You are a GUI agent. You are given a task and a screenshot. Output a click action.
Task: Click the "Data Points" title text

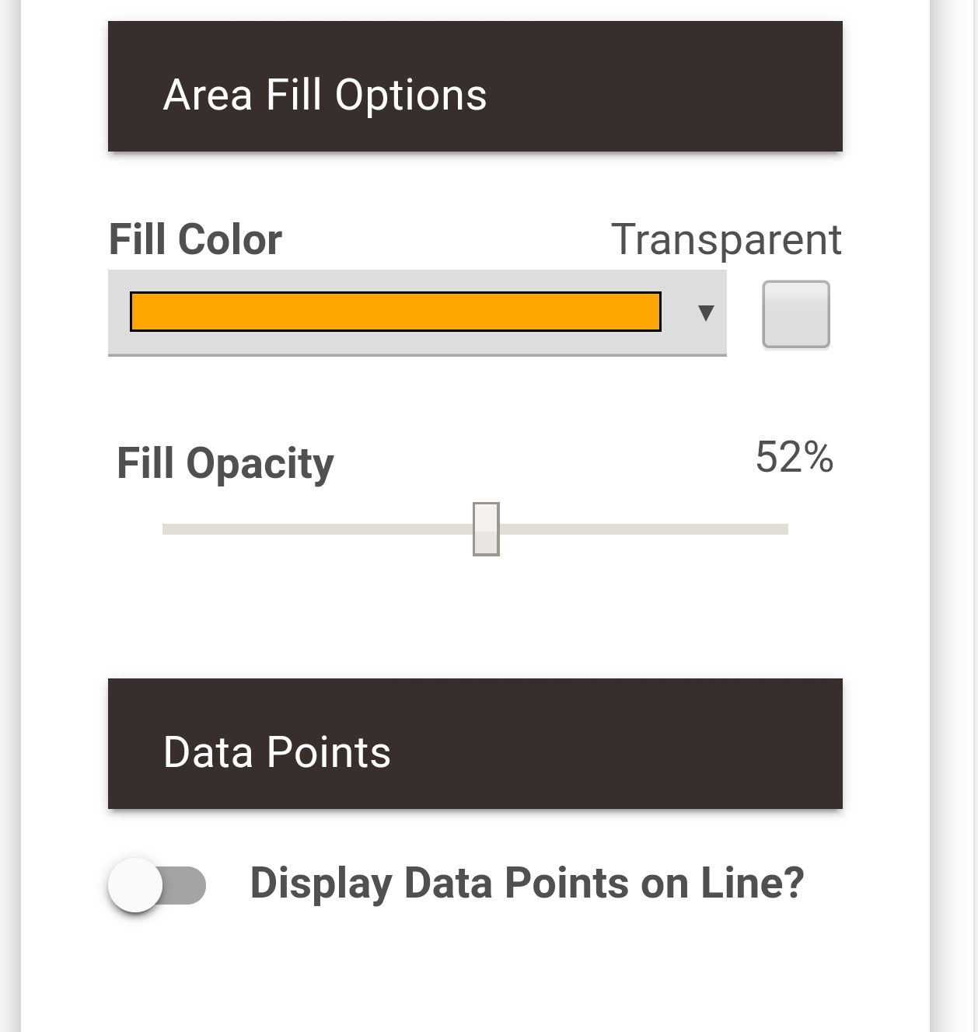coord(277,752)
